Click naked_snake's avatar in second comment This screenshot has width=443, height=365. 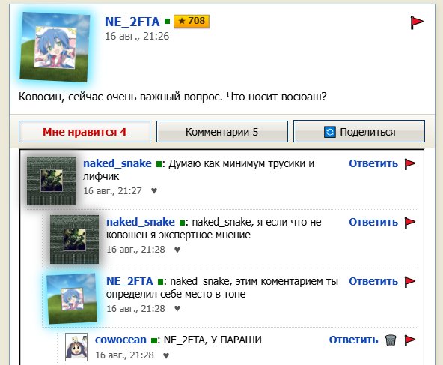pos(74,240)
